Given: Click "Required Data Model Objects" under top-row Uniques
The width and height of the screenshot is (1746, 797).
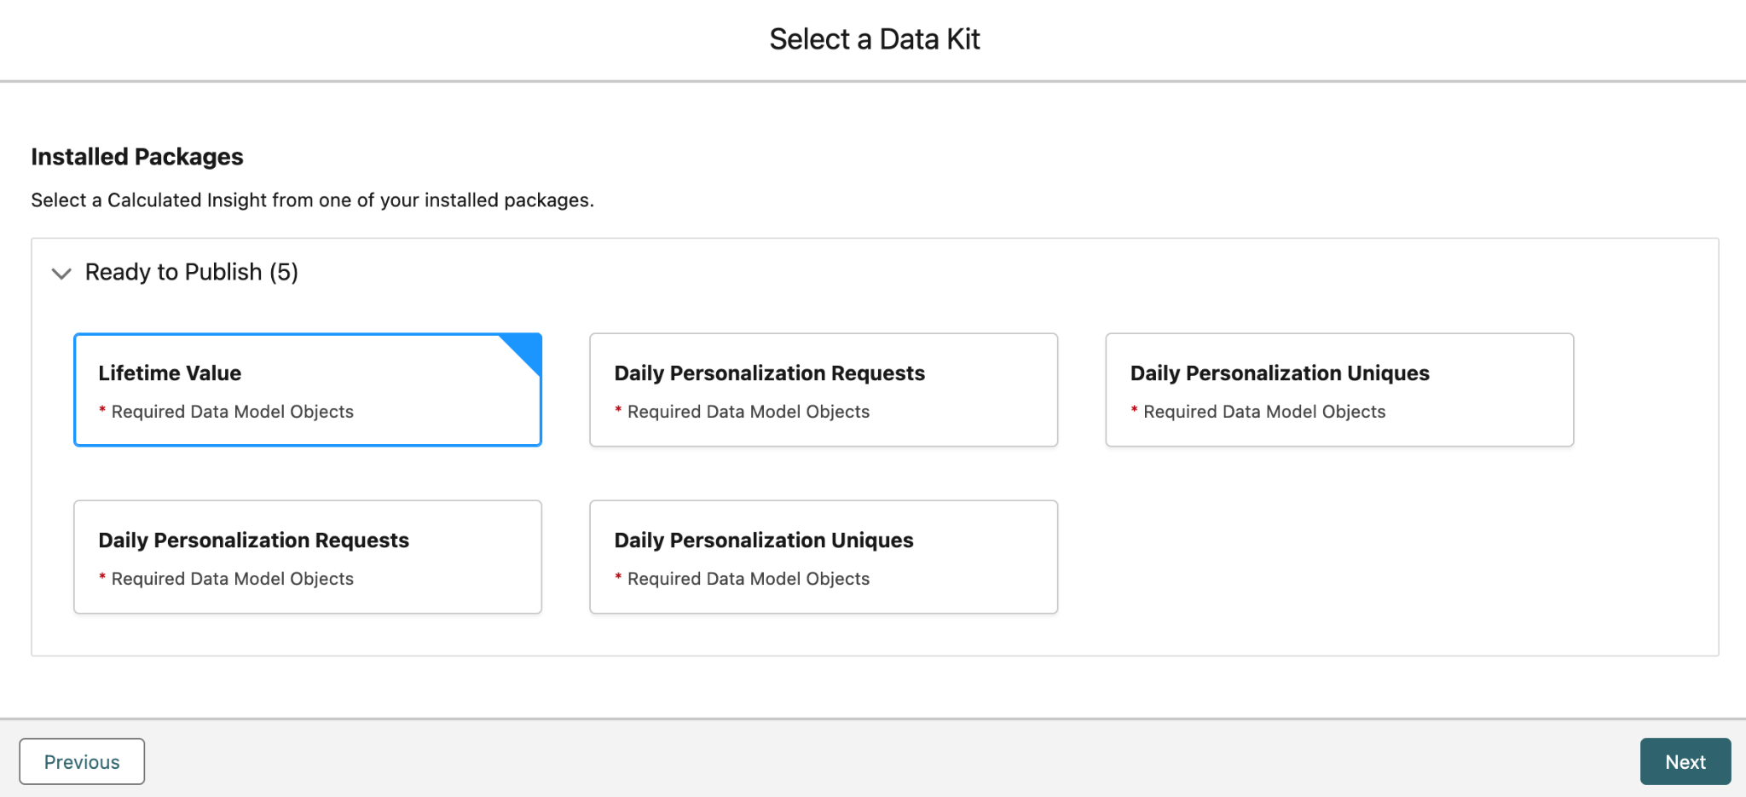Looking at the screenshot, I should 1263,412.
